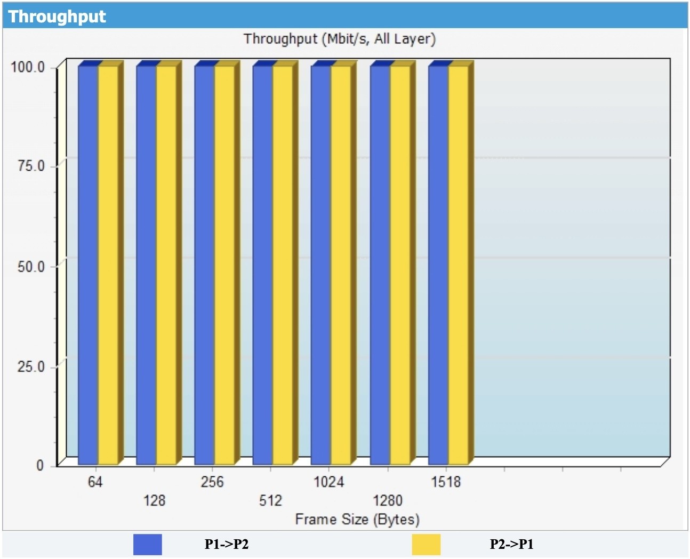The width and height of the screenshot is (690, 559).
Task: Select the yellow bar for frame size 256
Action: 224,265
